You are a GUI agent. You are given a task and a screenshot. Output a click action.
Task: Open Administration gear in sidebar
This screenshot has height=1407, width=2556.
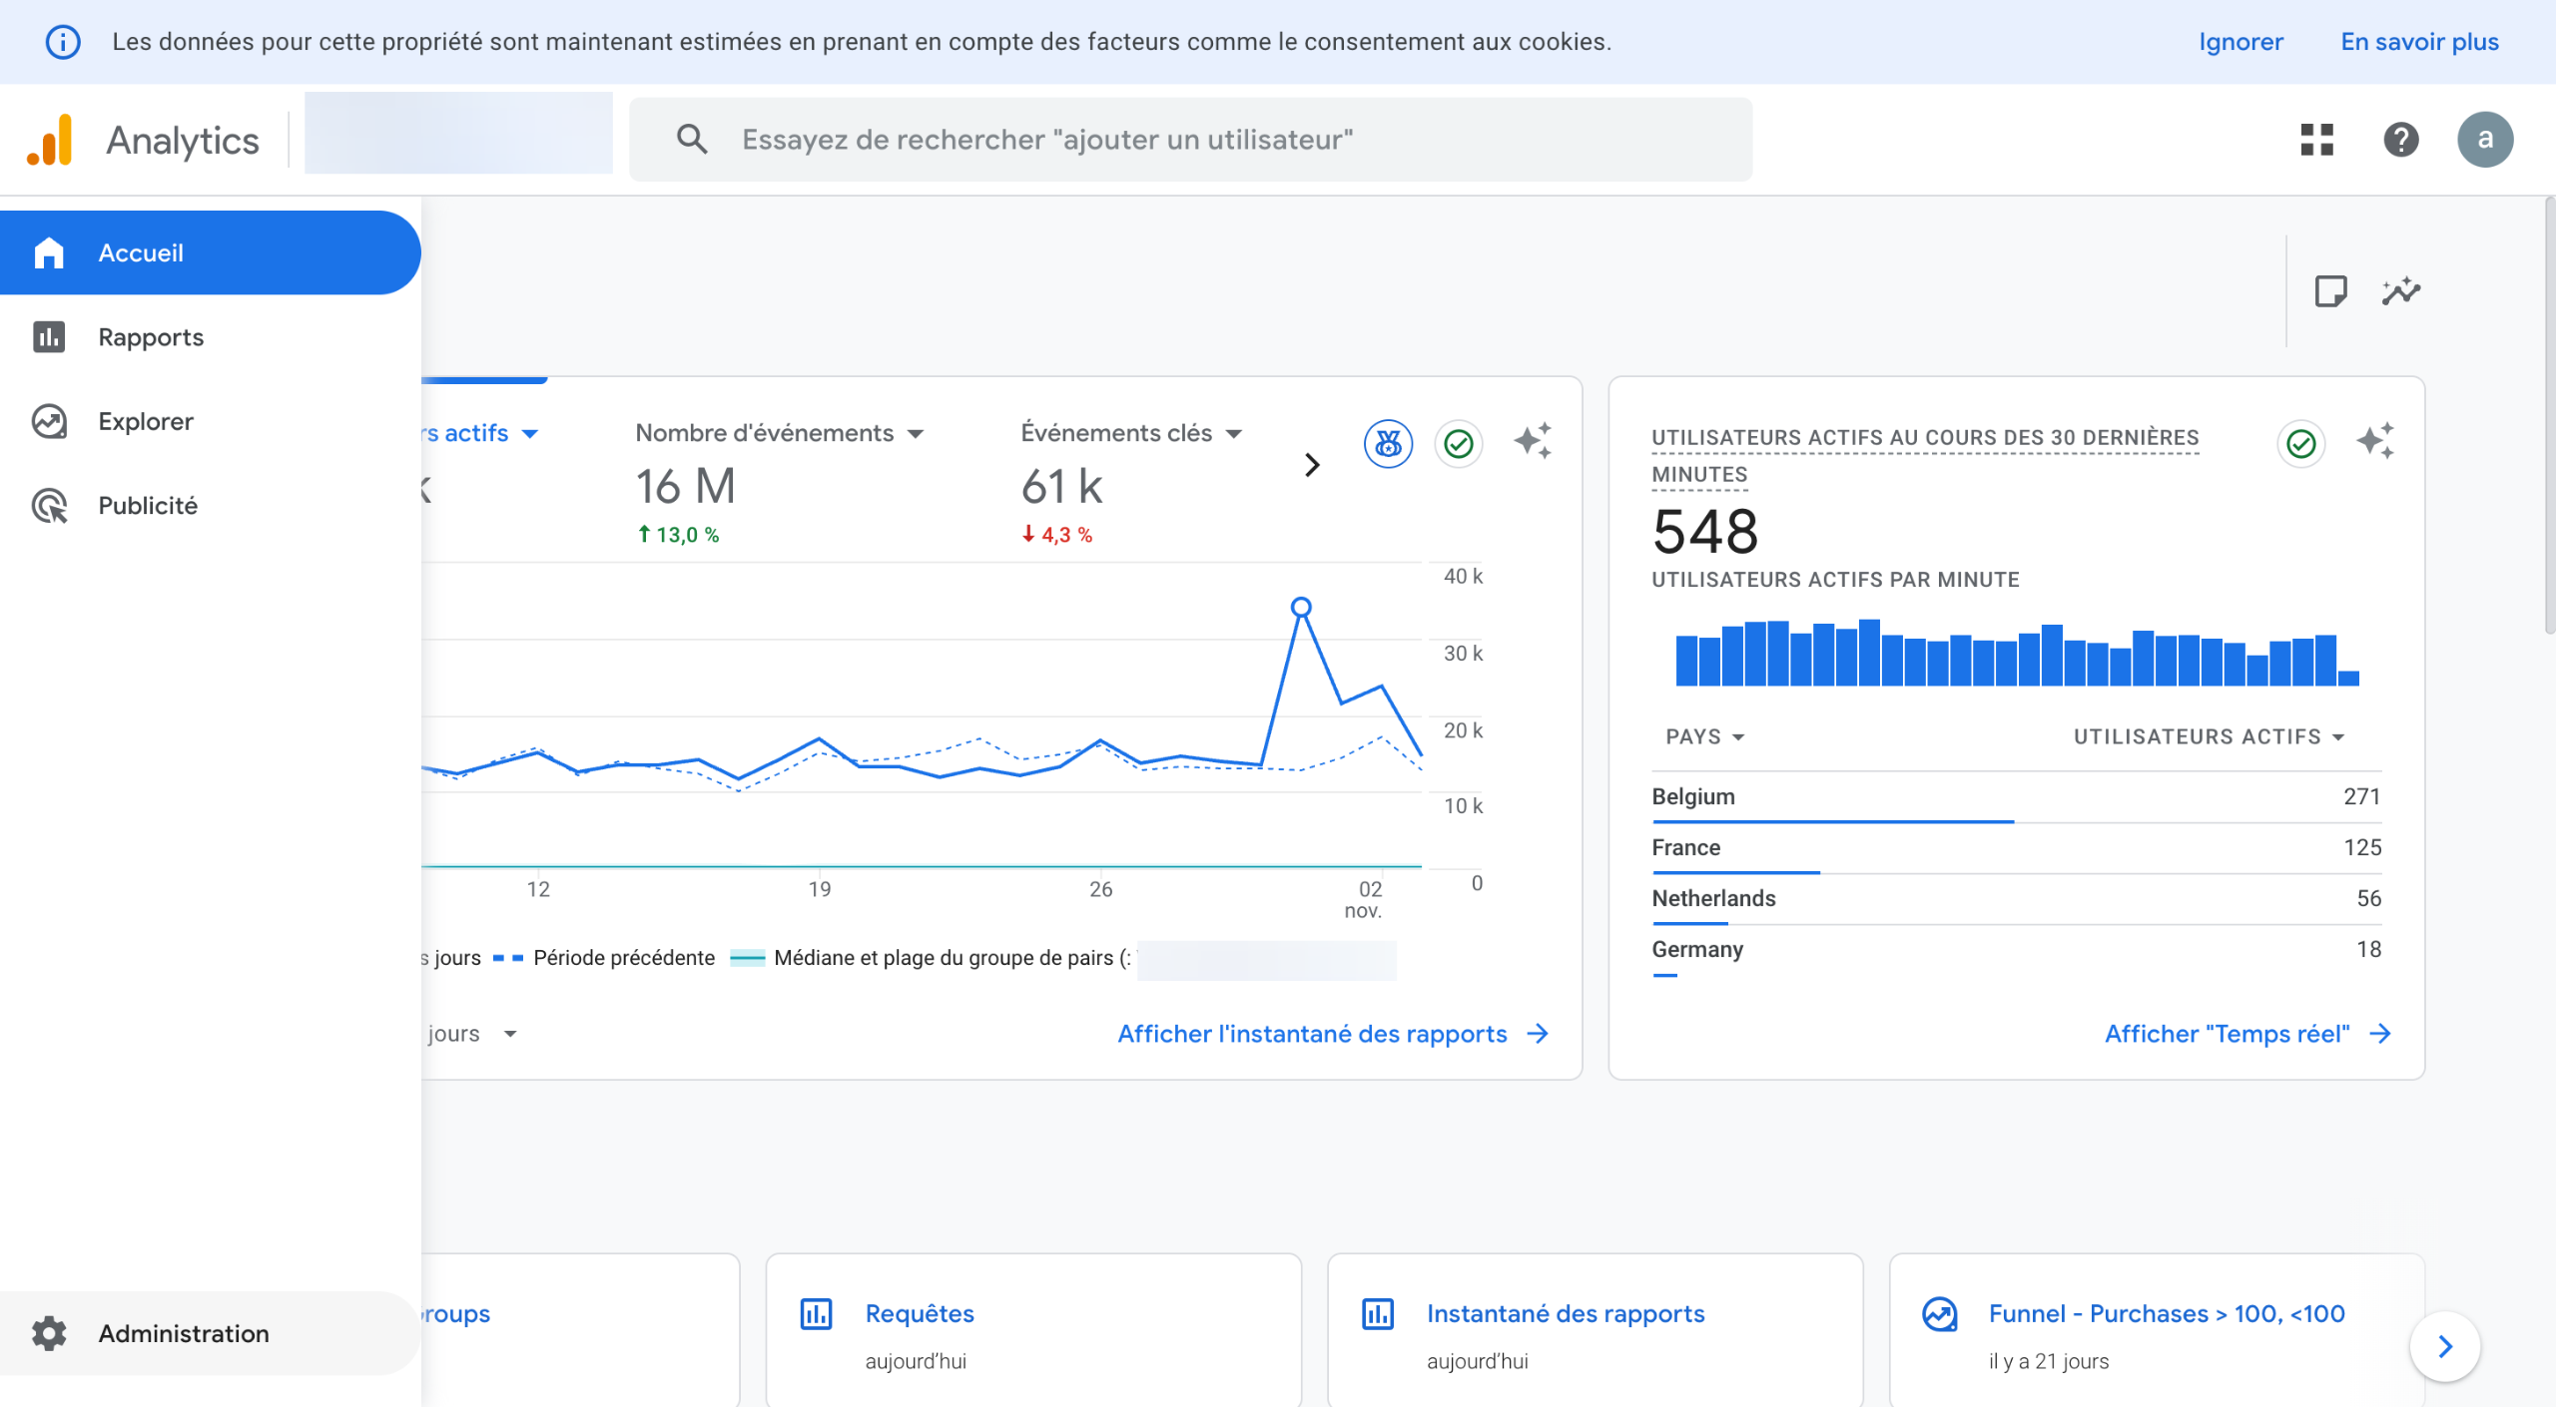tap(48, 1333)
